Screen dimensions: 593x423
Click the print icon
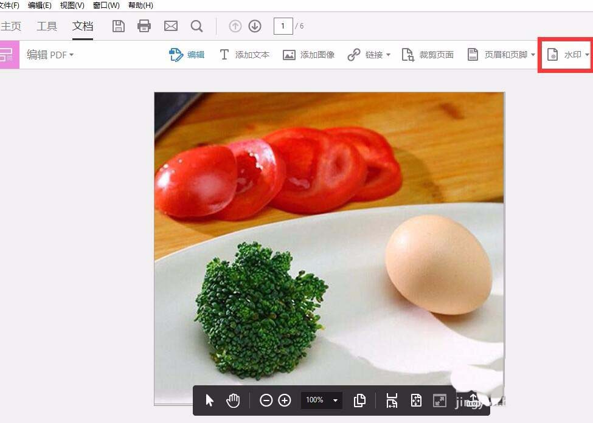pyautogui.click(x=144, y=26)
